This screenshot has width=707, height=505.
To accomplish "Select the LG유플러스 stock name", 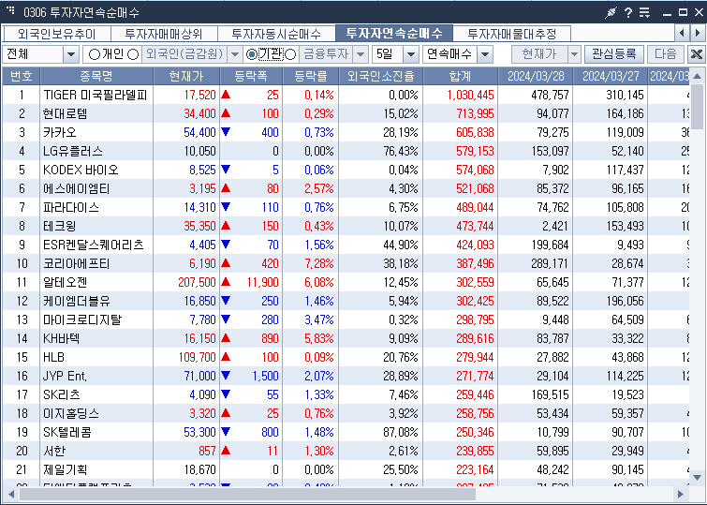I will 73,151.
